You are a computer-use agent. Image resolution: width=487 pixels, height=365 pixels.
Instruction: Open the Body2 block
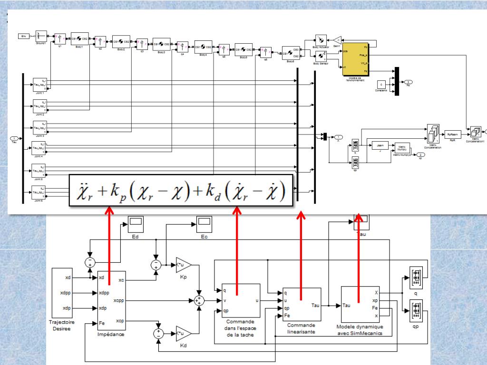pos(121,42)
